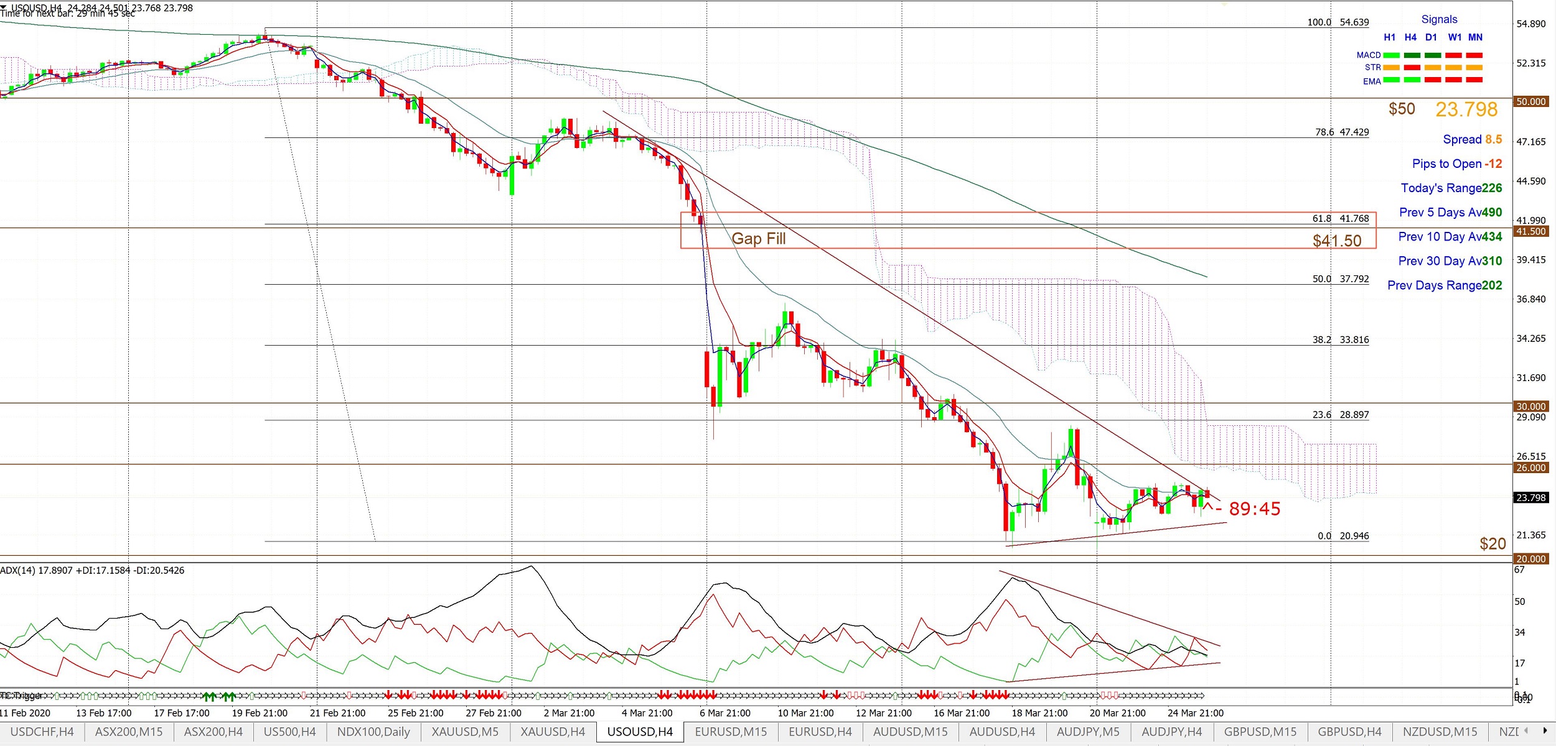Click the 30.000 price axis level tag
Viewport: 1556px width, 746px height.
pos(1530,407)
